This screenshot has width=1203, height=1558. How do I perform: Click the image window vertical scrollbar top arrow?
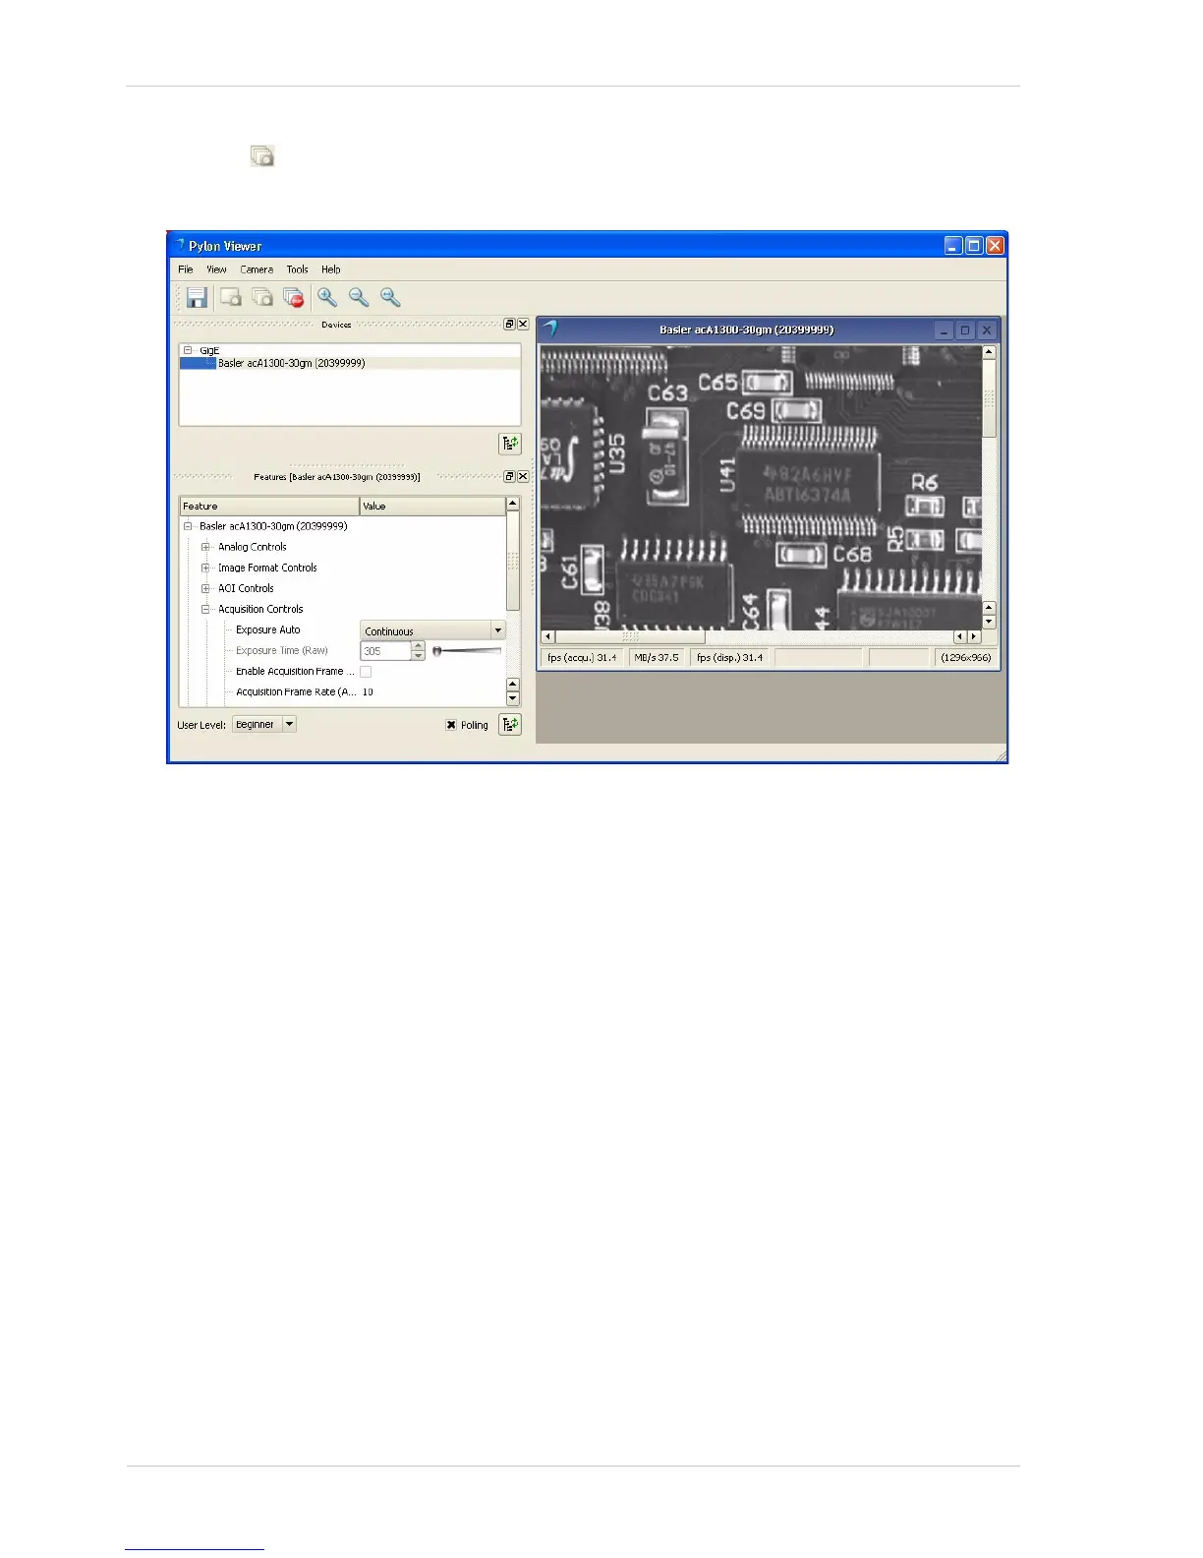pyautogui.click(x=989, y=352)
